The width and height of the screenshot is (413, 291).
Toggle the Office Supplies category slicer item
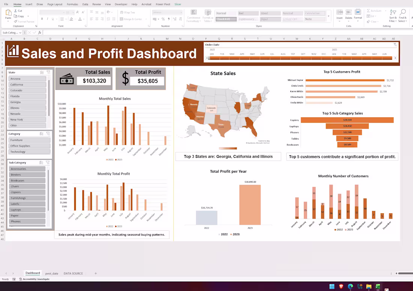tap(30, 146)
